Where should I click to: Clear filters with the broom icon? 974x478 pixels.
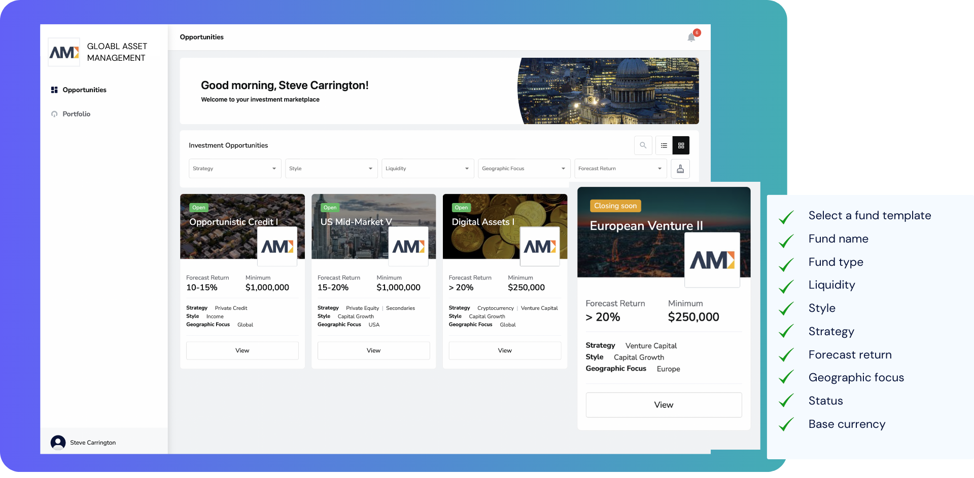[x=680, y=169]
